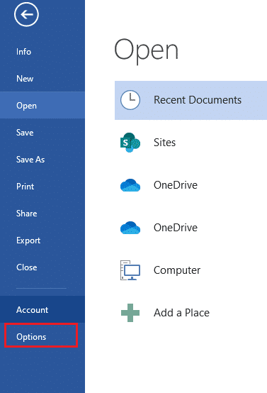267x393 pixels.
Task: Select the Open tab in the sidebar
Action: [42, 105]
